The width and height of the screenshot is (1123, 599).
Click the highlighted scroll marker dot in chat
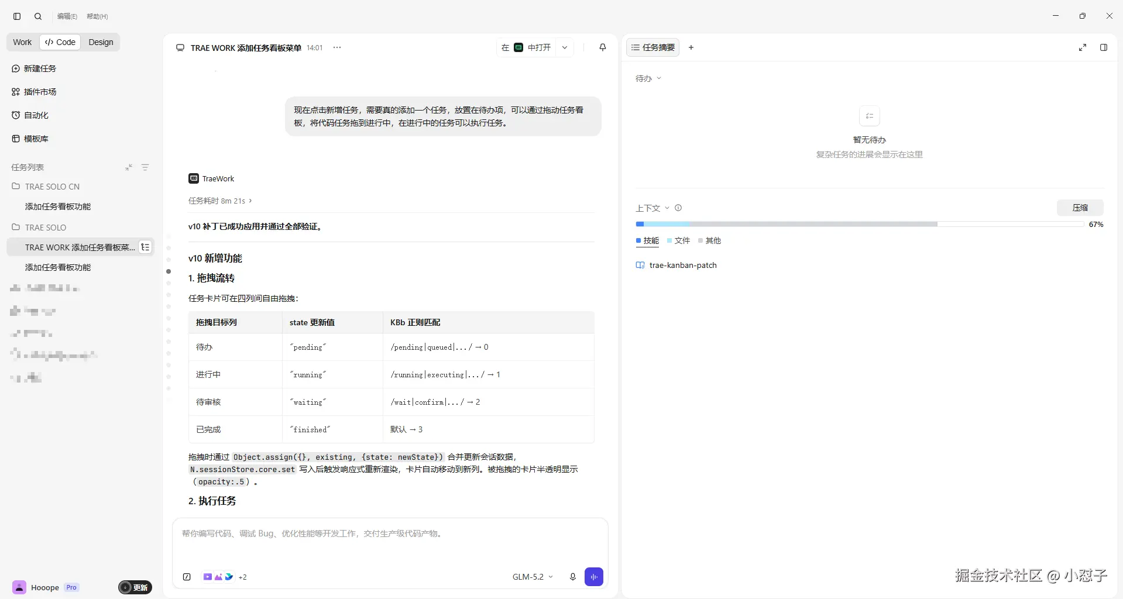(169, 271)
